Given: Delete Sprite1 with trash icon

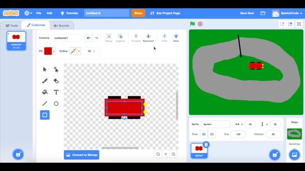Looking at the screenshot, I should (x=206, y=144).
